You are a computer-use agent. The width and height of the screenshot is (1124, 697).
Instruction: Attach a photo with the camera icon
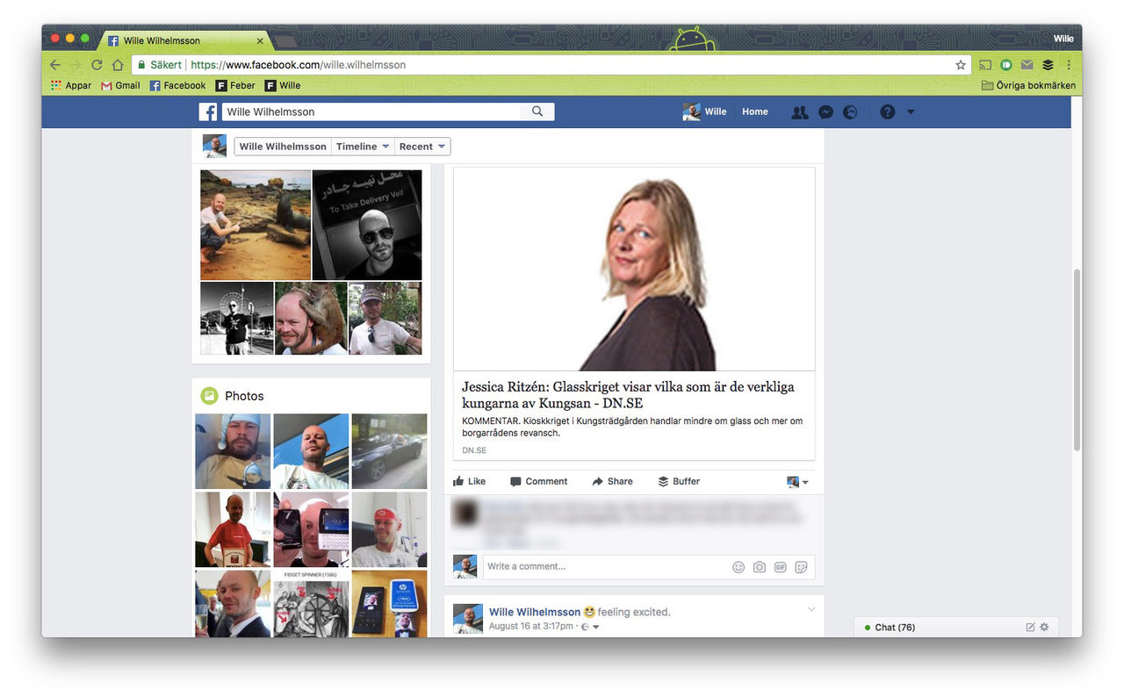coord(760,567)
